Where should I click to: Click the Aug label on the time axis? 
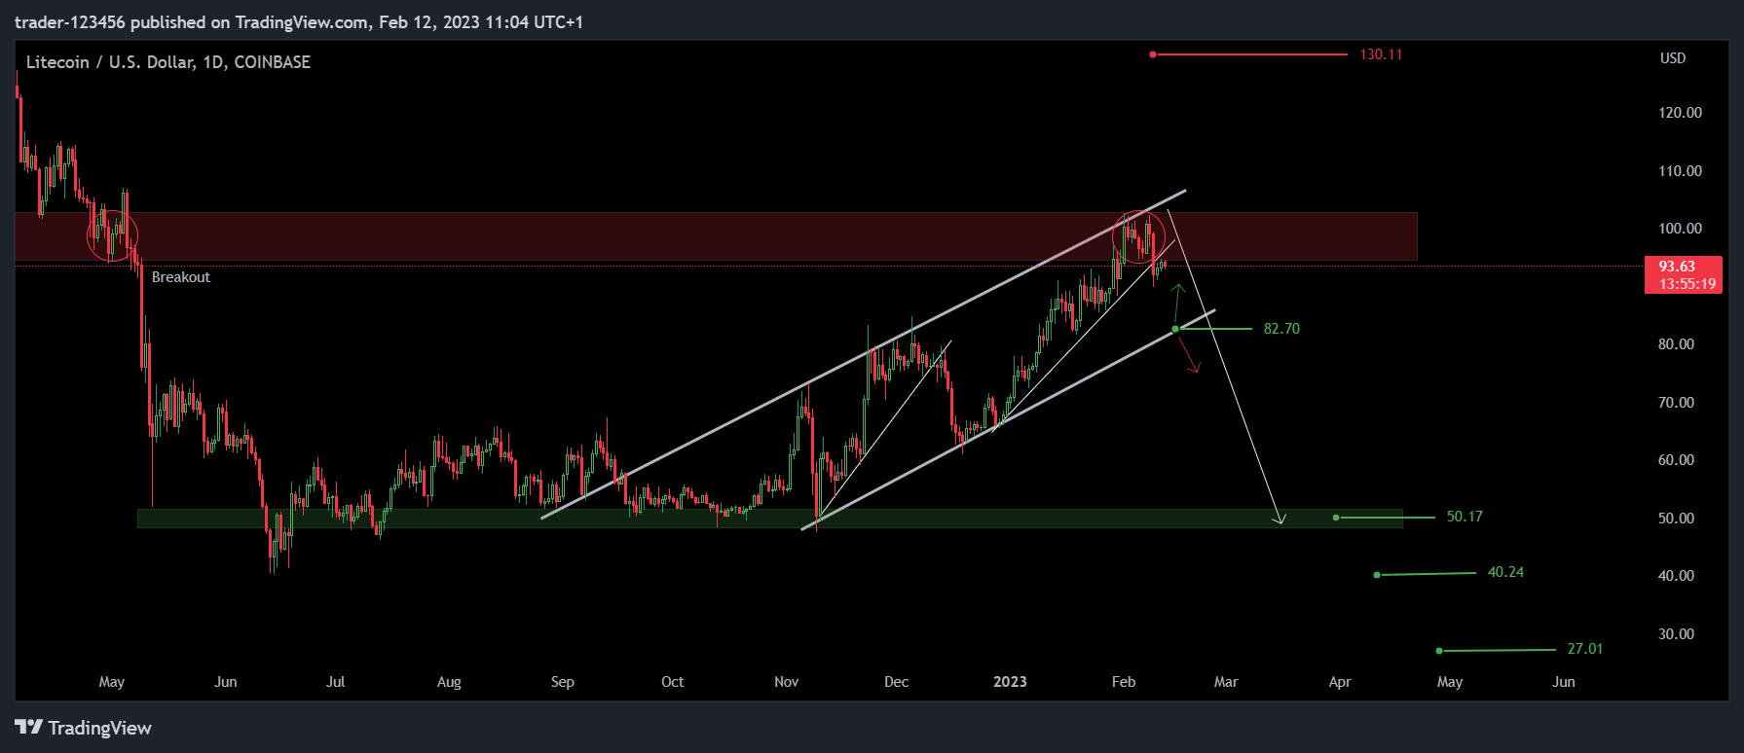point(449,682)
